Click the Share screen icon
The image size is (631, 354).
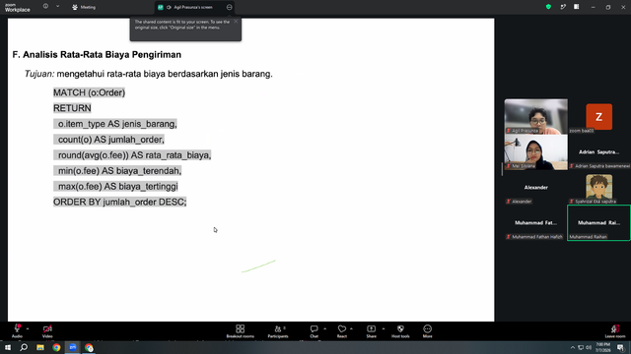click(371, 328)
